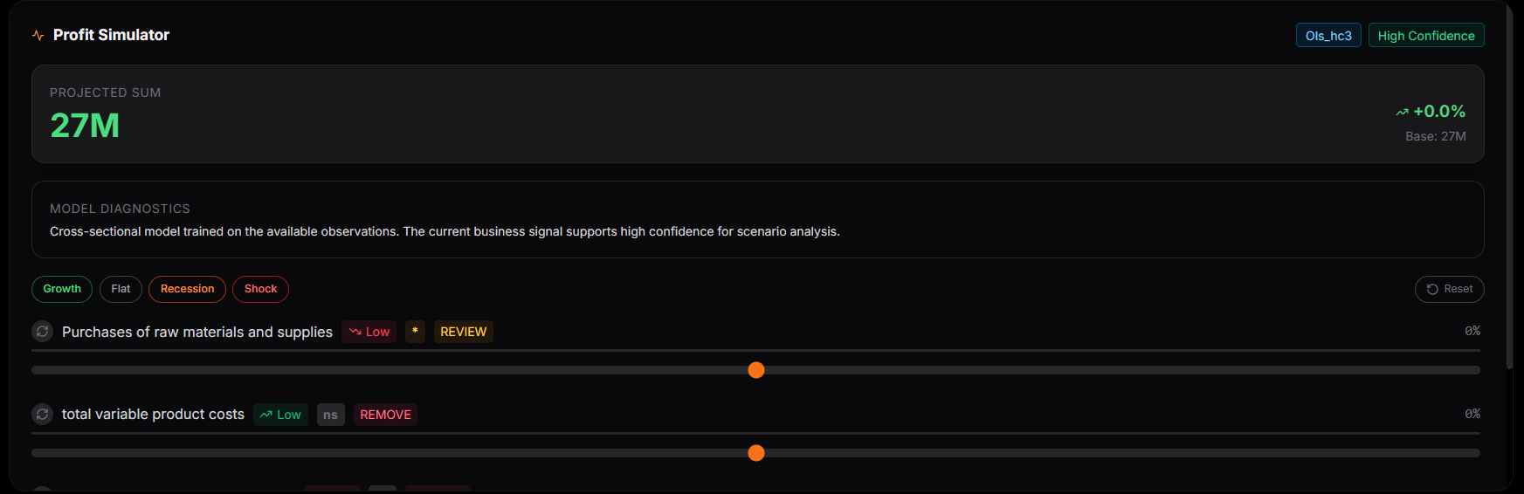The height and width of the screenshot is (494, 1524).
Task: Select the Flat scenario preset
Action: point(121,289)
